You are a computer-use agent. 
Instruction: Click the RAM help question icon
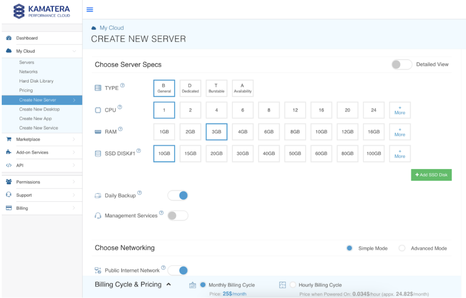tap(120, 129)
